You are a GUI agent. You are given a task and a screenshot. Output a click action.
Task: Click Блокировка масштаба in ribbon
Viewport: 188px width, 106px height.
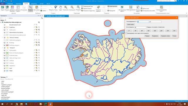click(x=148, y=11)
